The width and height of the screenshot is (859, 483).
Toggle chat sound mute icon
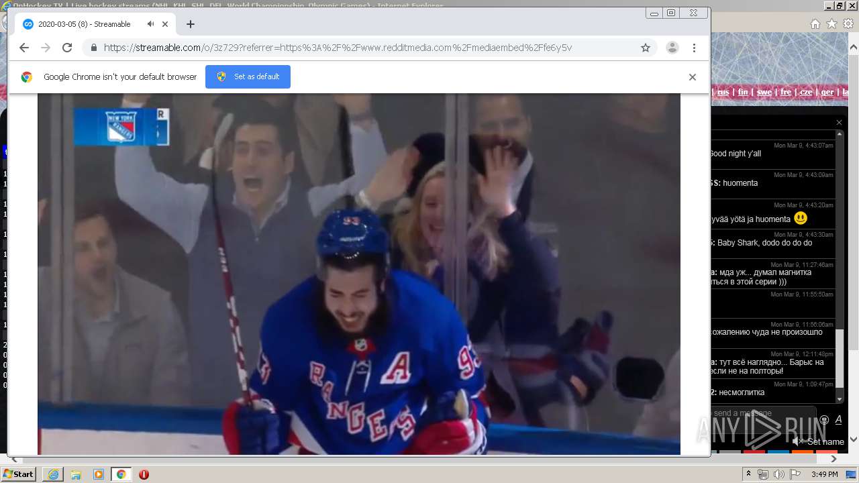[797, 441]
